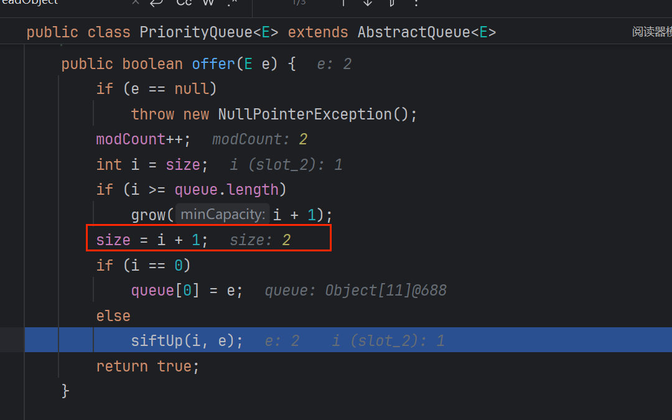Screen dimensions: 672x420
Task: Click the grow method call
Action: pos(148,215)
